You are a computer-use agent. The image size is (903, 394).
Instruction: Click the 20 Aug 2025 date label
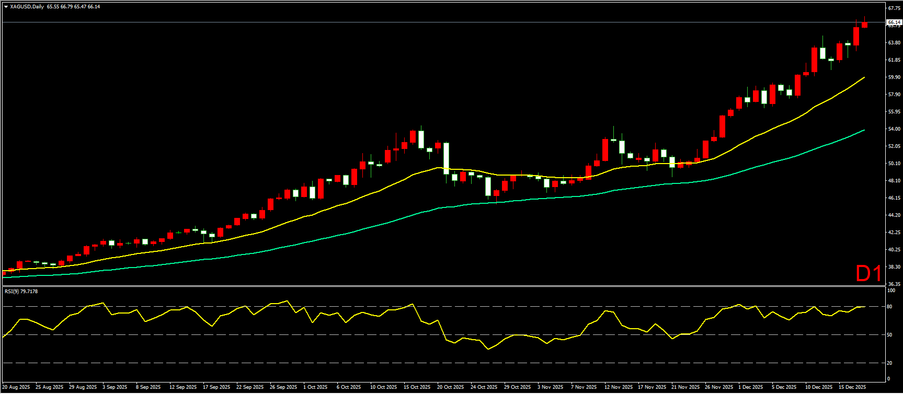[x=16, y=387]
